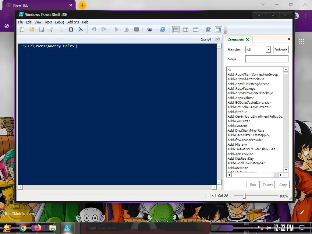Open the View menu
Screen dimensions: 312x234
coord(37,22)
